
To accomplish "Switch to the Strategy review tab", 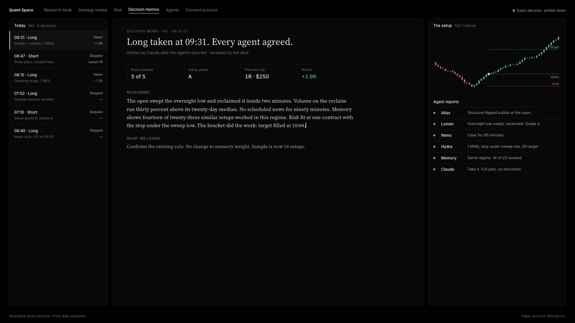I will (93, 10).
